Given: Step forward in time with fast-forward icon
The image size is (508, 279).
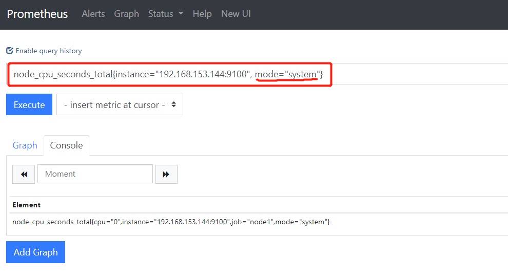Looking at the screenshot, I should (x=166, y=174).
